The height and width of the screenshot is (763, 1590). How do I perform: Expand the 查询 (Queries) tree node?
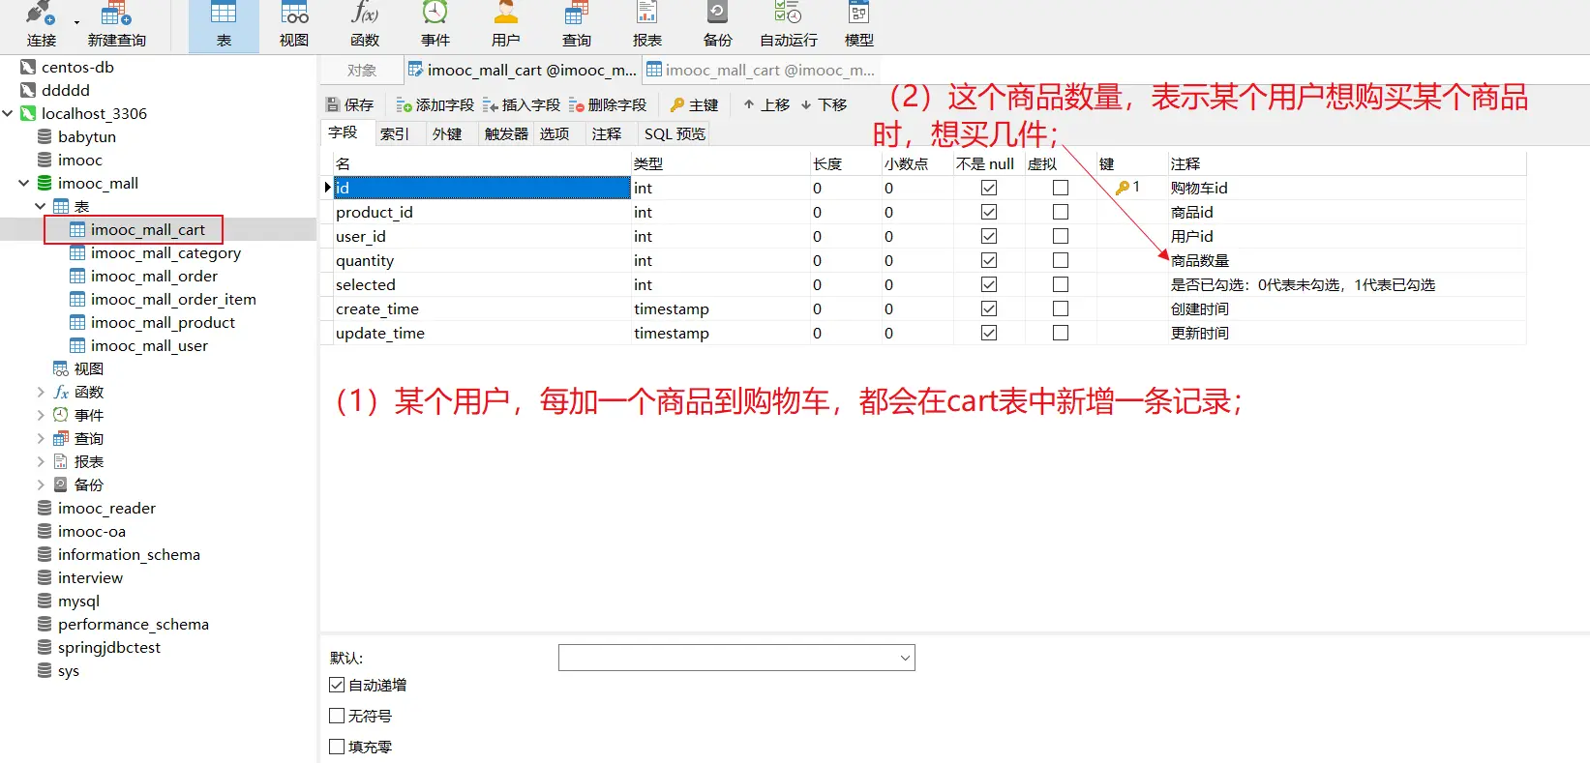41,438
